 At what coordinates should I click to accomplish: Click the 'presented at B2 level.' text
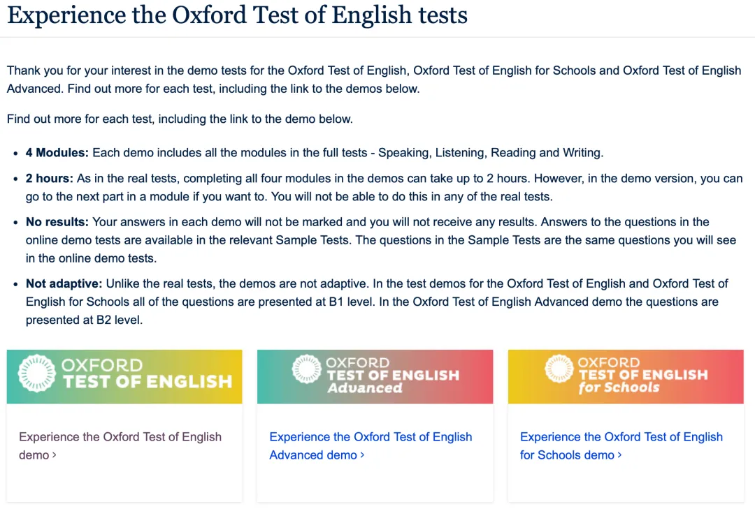(x=84, y=320)
